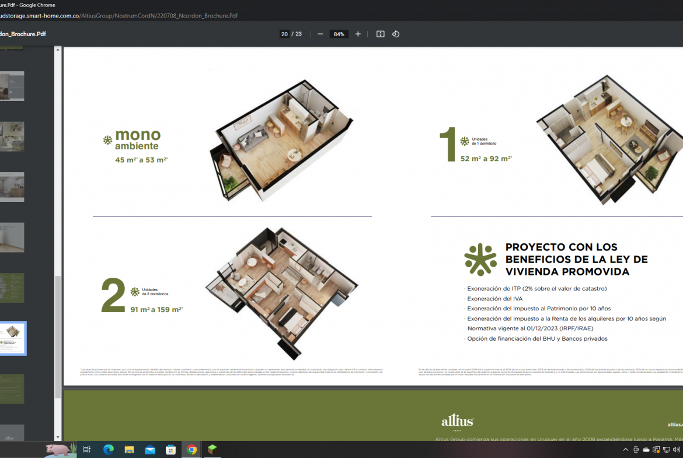Open Microsoft Edge from the taskbar
683x458 pixels.
(x=108, y=449)
